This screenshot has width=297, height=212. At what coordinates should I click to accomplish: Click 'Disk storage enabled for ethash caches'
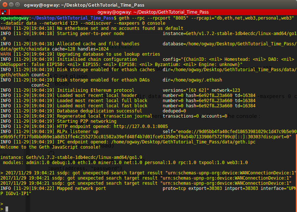(x=106, y=70)
